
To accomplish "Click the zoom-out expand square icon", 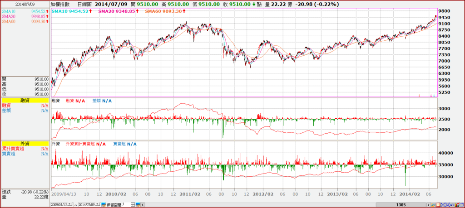I will click(x=447, y=205).
